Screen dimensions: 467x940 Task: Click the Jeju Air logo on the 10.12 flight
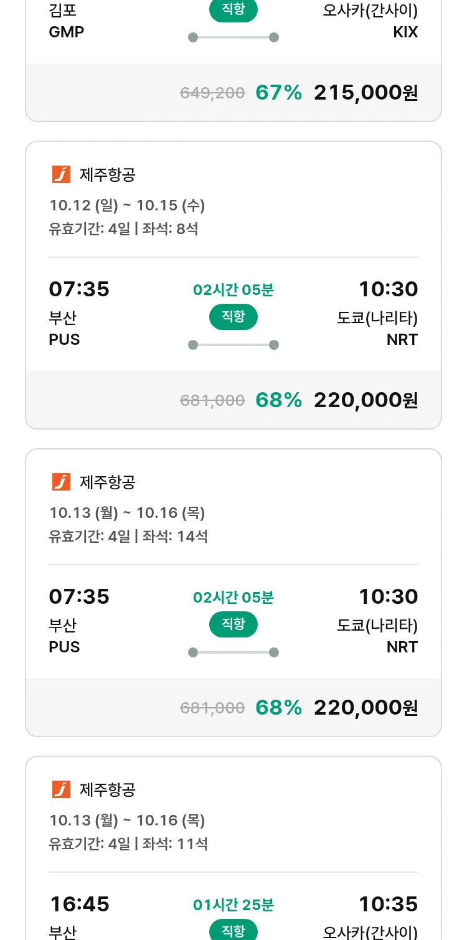[x=61, y=175]
